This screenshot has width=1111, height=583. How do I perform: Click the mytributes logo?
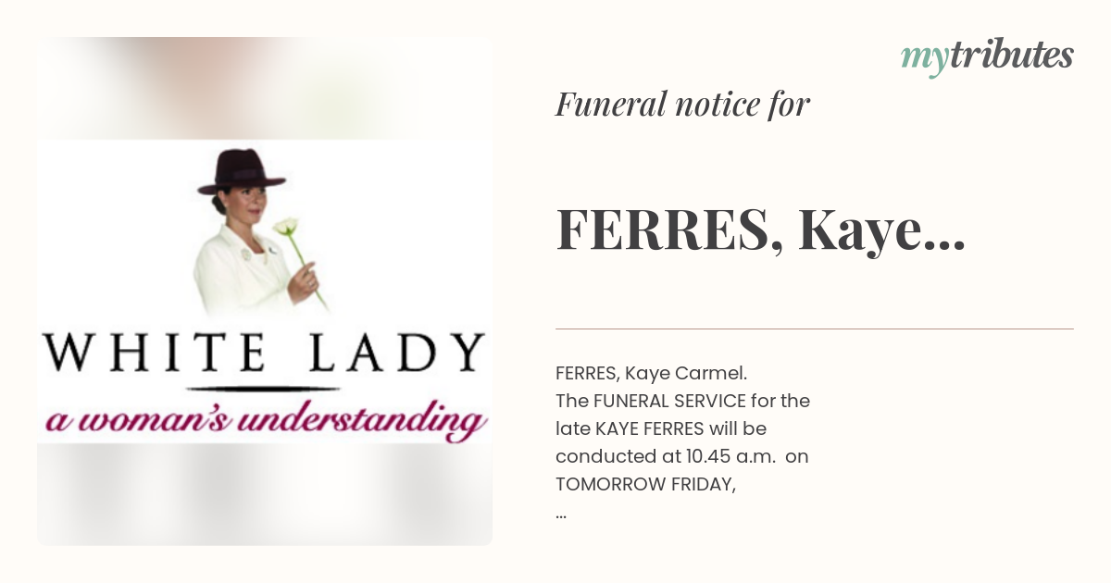(x=987, y=57)
